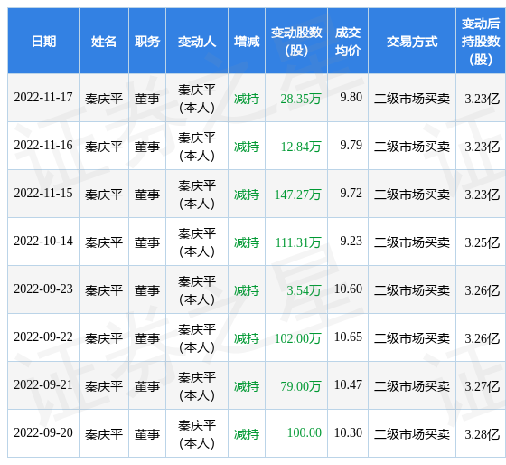Click average price 10.60
The height and width of the screenshot is (465, 506).
click(348, 289)
